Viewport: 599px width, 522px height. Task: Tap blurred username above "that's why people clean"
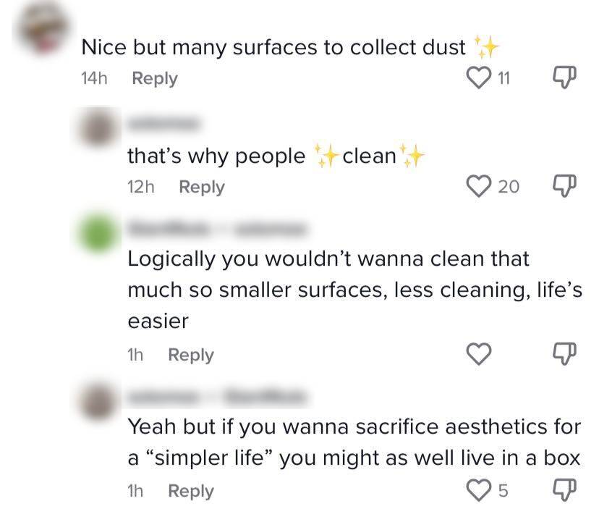tap(161, 124)
